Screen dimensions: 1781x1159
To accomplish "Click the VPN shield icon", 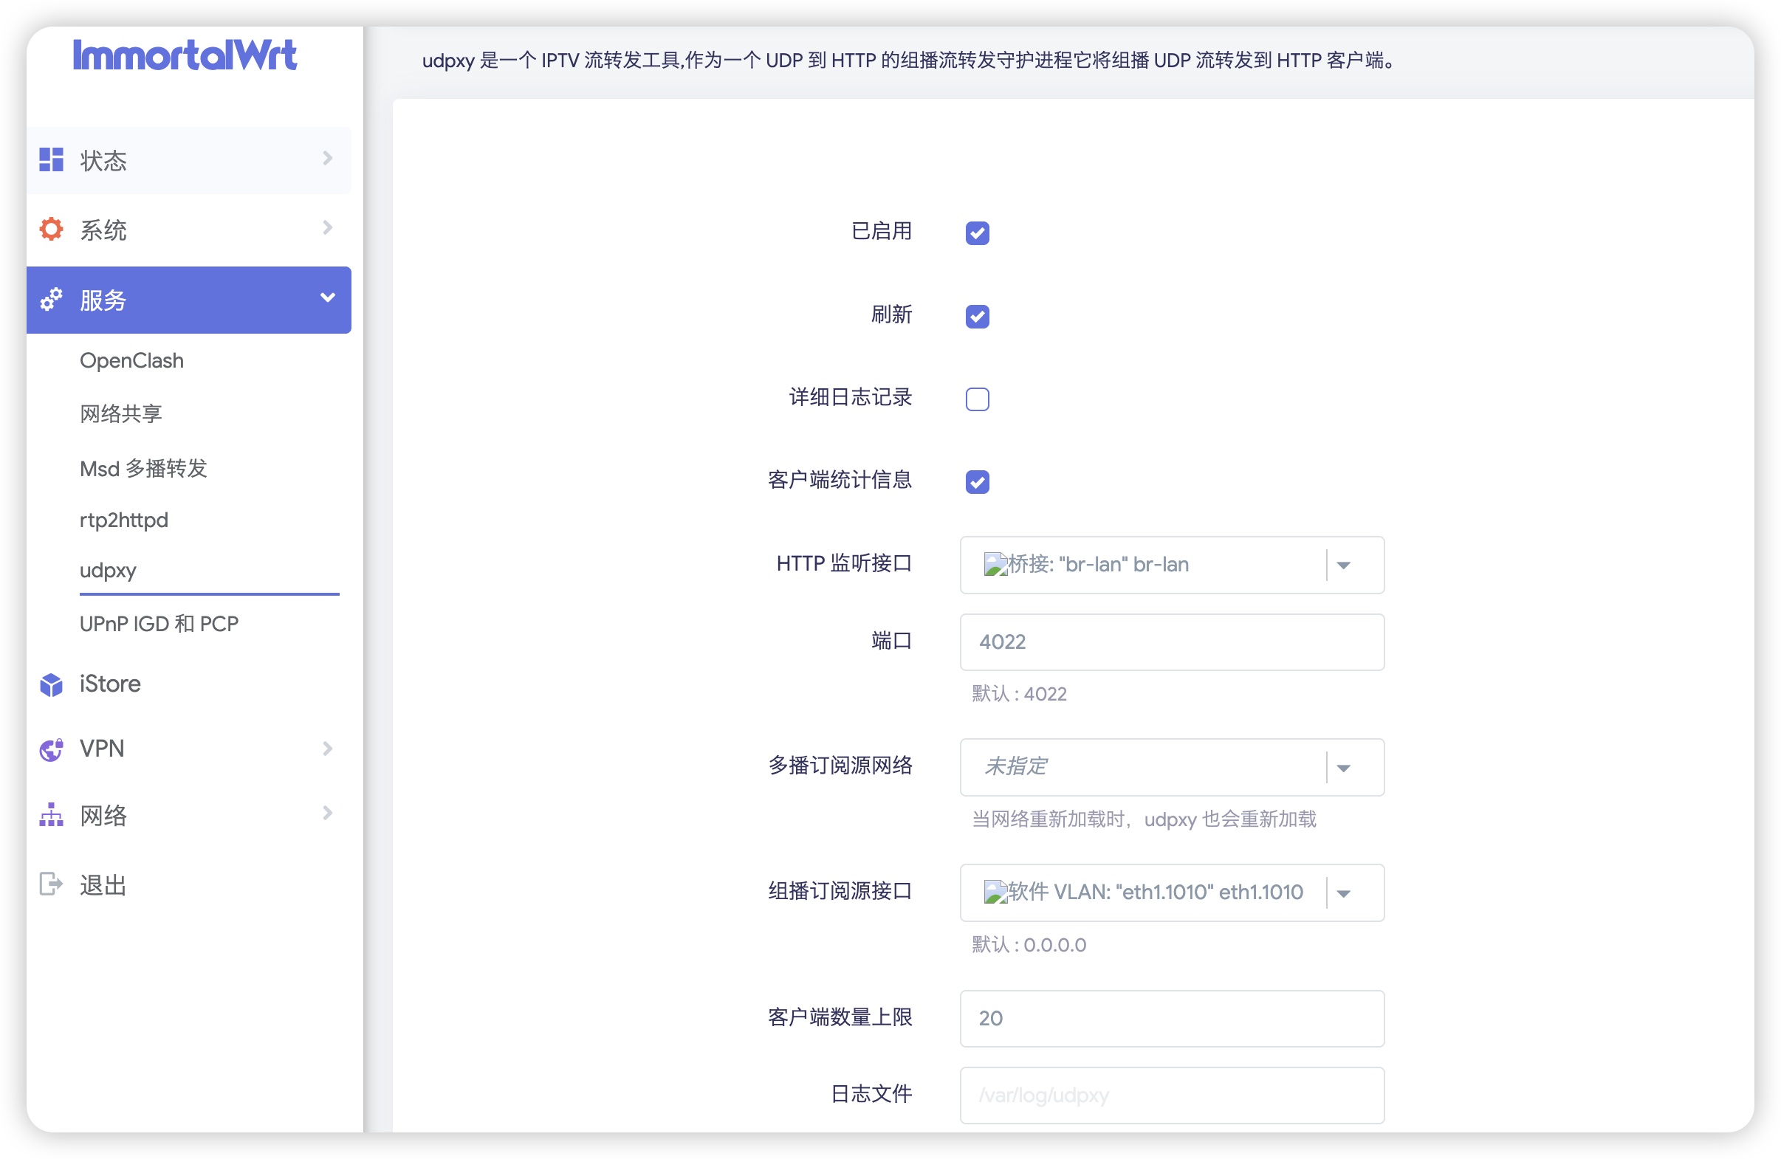I will (x=50, y=748).
